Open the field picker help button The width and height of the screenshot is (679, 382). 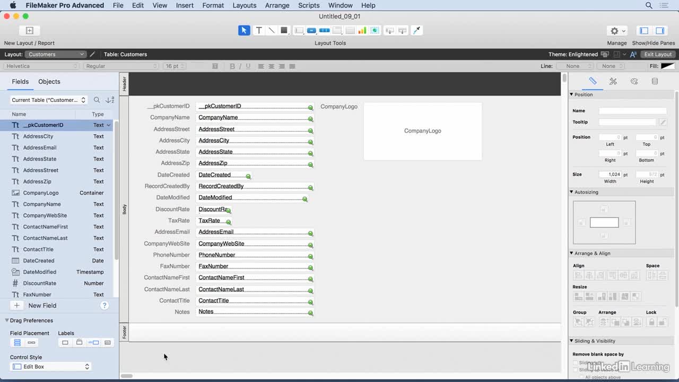click(x=105, y=306)
